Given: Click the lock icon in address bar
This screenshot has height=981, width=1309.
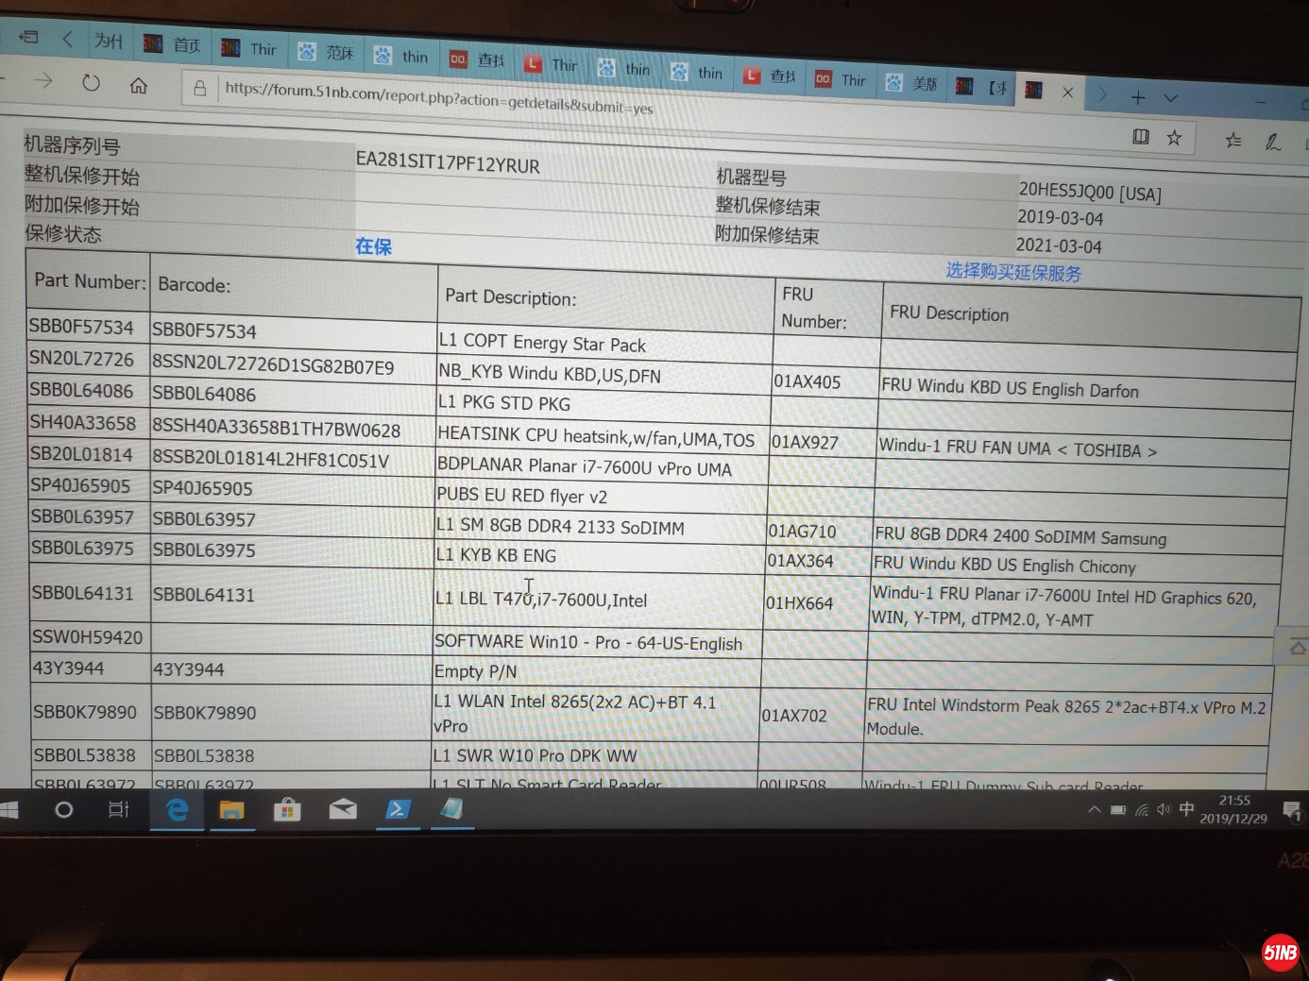Looking at the screenshot, I should click(199, 89).
